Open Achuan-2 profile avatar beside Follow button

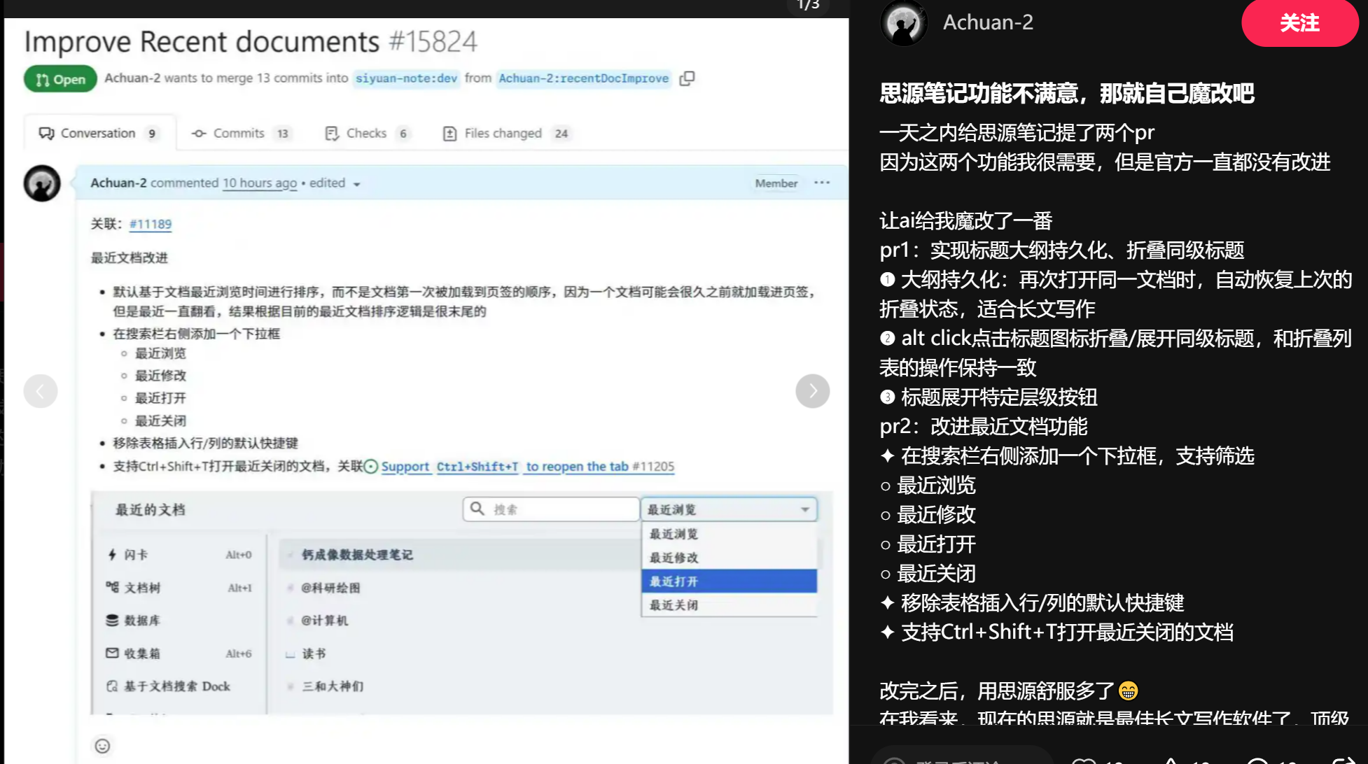(903, 23)
